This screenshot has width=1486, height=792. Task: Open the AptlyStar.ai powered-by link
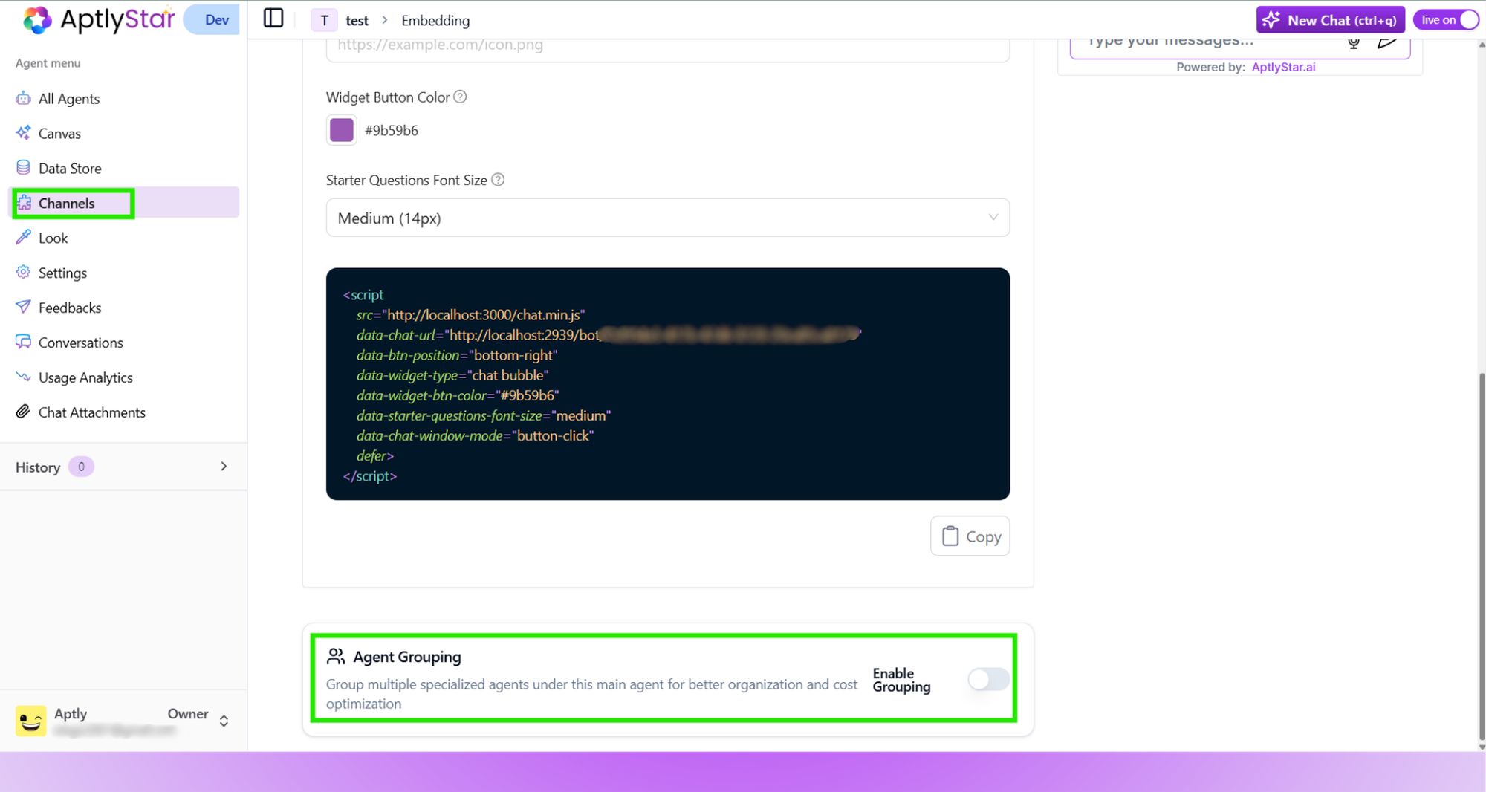click(x=1283, y=67)
